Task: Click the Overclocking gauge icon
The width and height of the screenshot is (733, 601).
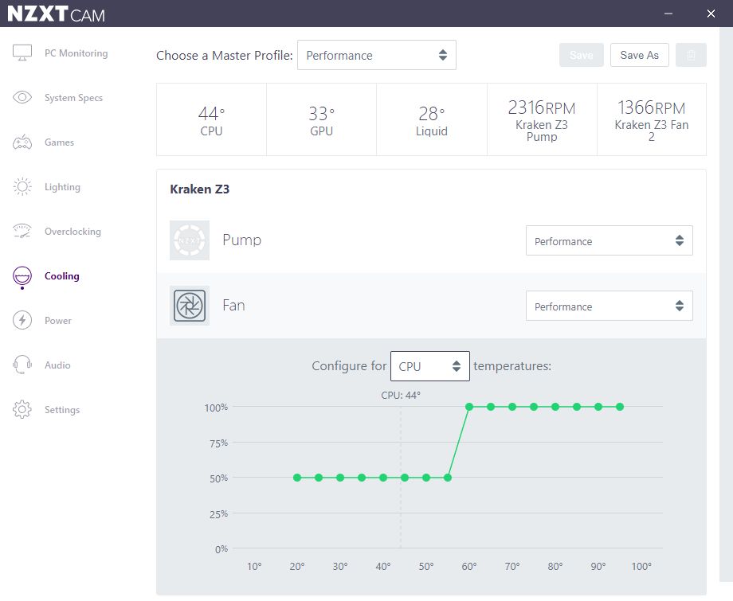Action: click(22, 231)
